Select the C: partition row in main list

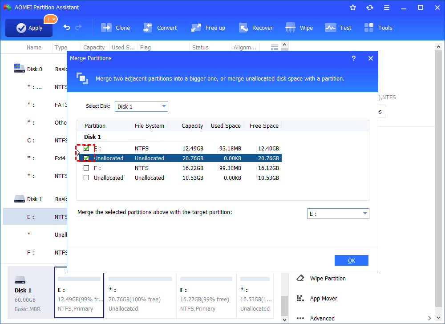[x=35, y=141]
